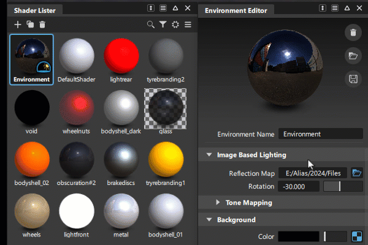This screenshot has height=245, width=368.
Task: Open the Shader Lister title bar menu icon
Action: tap(163, 8)
